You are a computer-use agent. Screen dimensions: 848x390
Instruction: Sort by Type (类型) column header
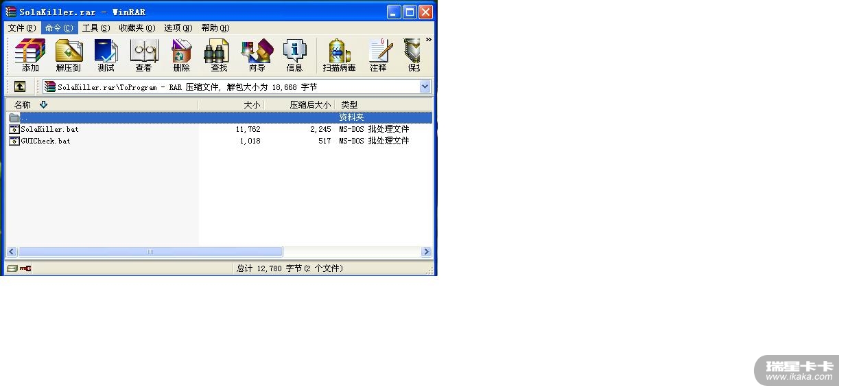(384, 105)
